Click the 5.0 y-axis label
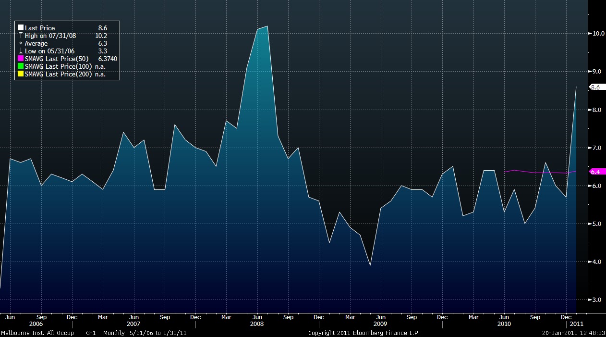 596,224
